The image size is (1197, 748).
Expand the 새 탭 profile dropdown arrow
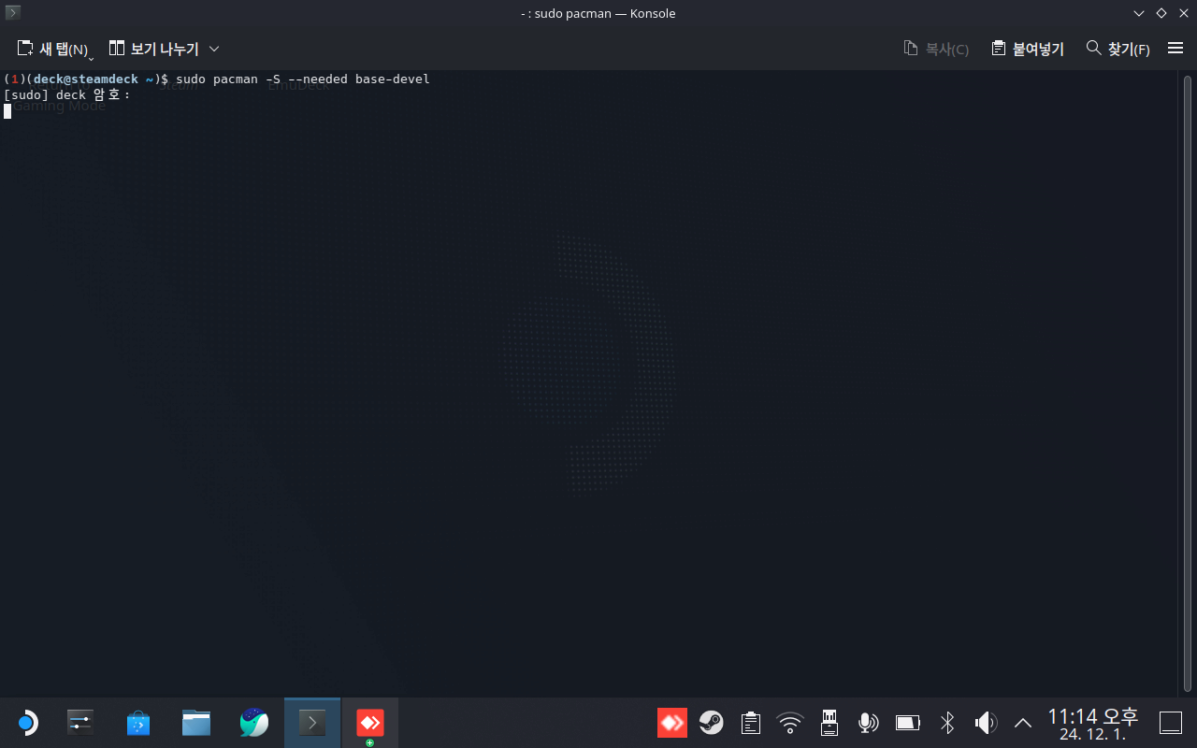92,57
